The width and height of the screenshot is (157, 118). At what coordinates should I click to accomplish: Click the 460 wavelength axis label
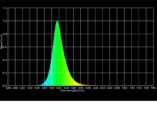(x=37, y=88)
